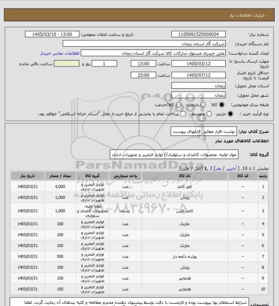279x306 pixels.
Task: Click the شرایط استعلام بها description text box
Action: coord(129,302)
